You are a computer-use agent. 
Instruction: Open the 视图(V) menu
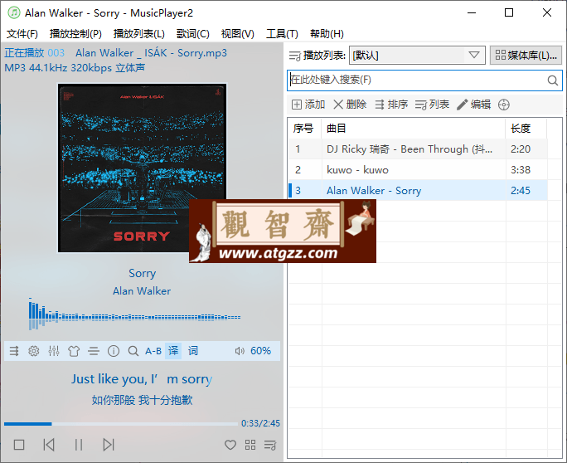[x=238, y=34]
